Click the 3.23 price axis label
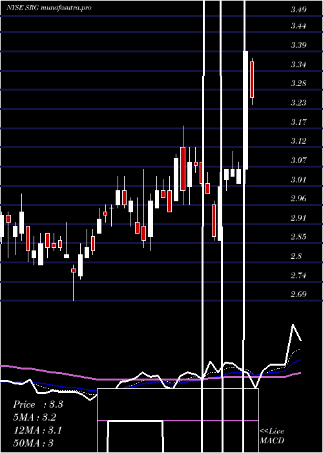Image resolution: width=323 pixels, height=453 pixels. 298,102
